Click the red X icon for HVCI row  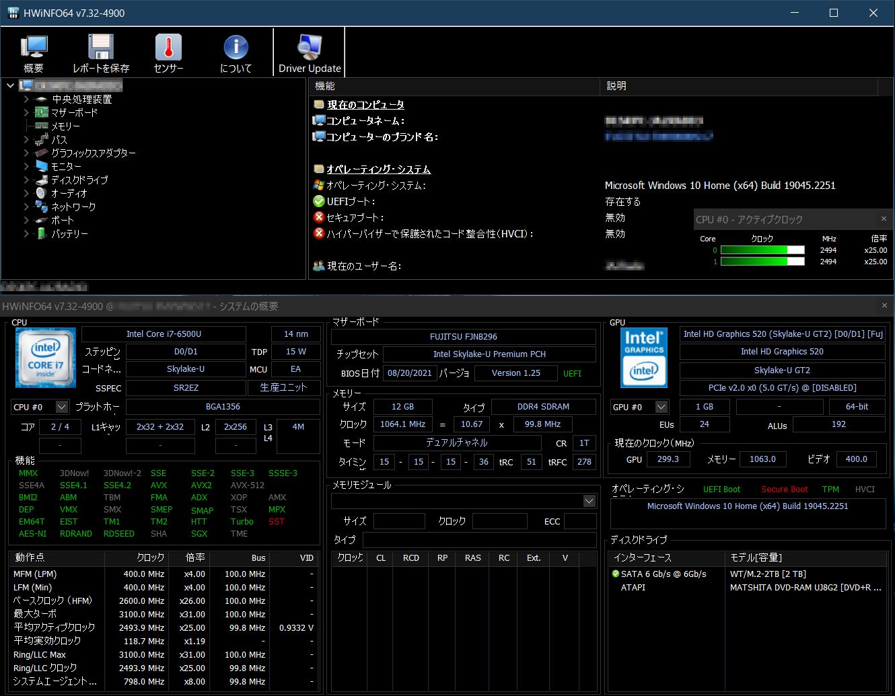[x=319, y=233]
